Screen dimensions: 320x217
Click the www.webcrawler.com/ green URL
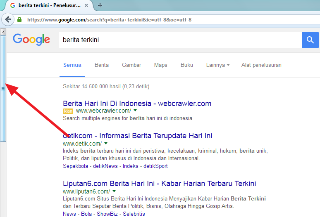pyautogui.click(x=103, y=111)
